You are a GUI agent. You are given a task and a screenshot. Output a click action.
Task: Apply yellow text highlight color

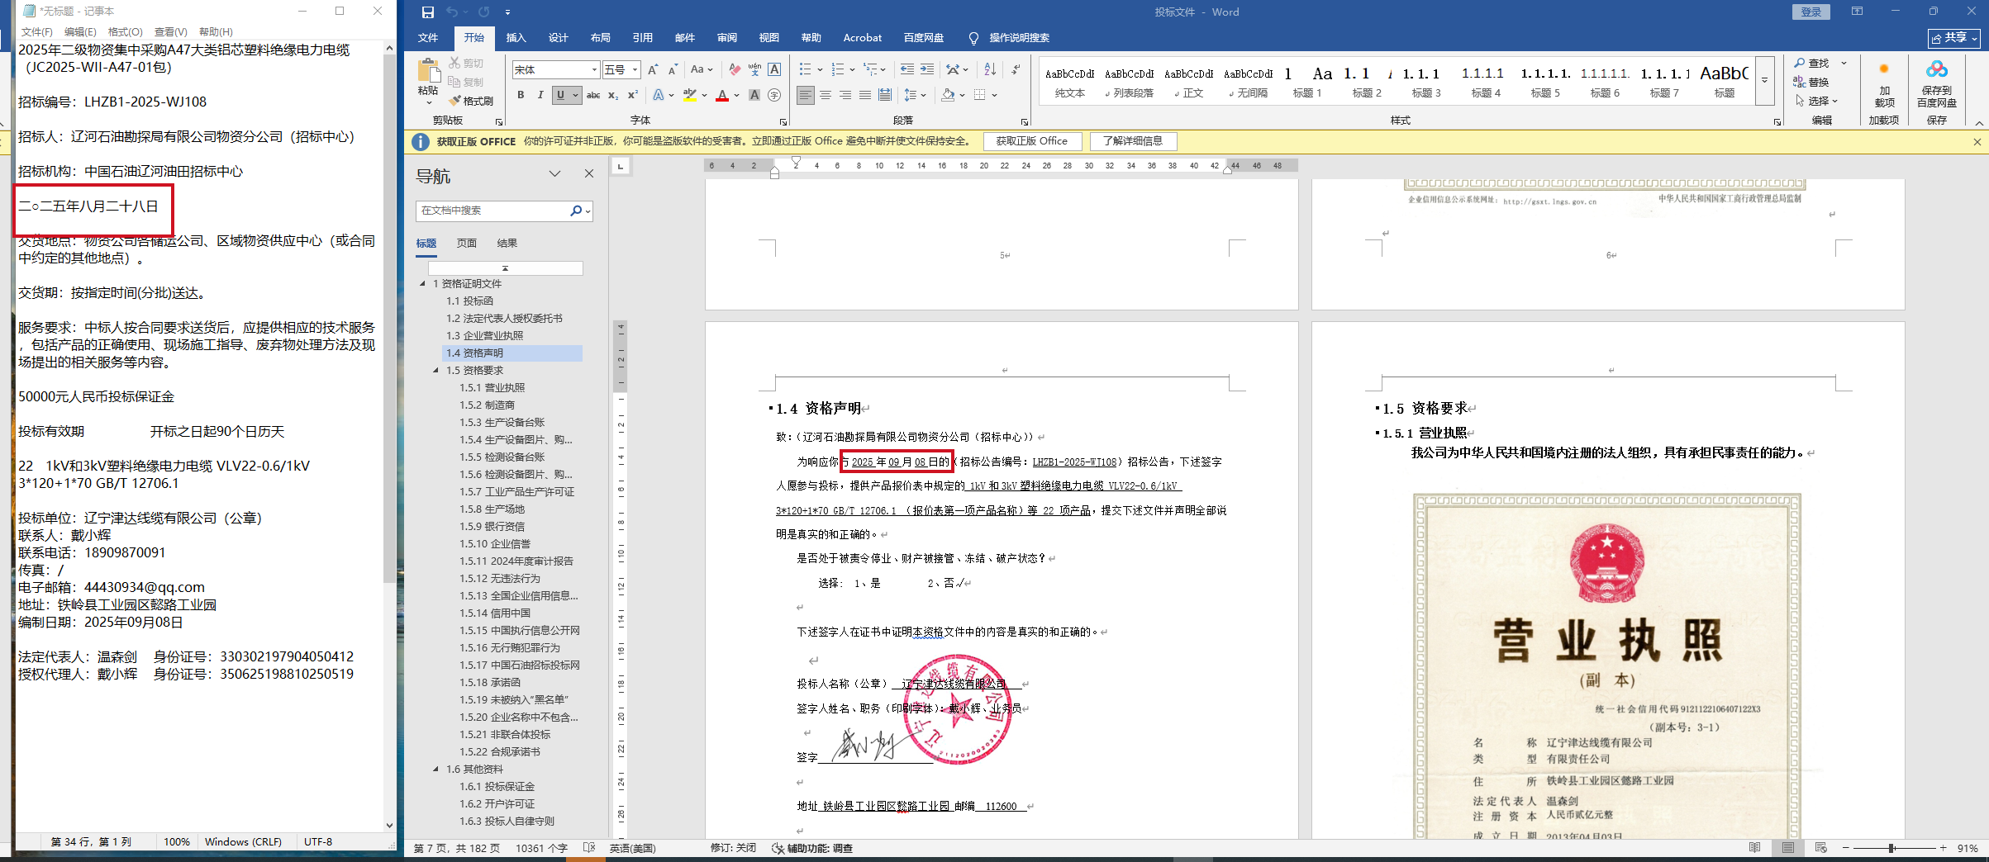pos(689,95)
